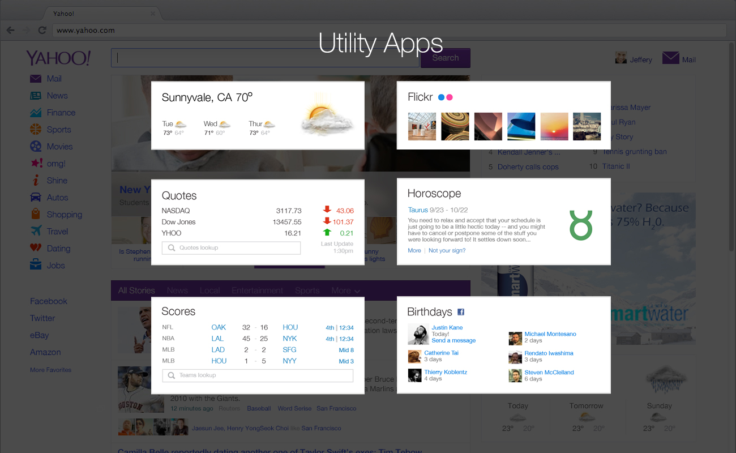Open the Local stories tab
This screenshot has width=736, height=453.
coord(209,290)
